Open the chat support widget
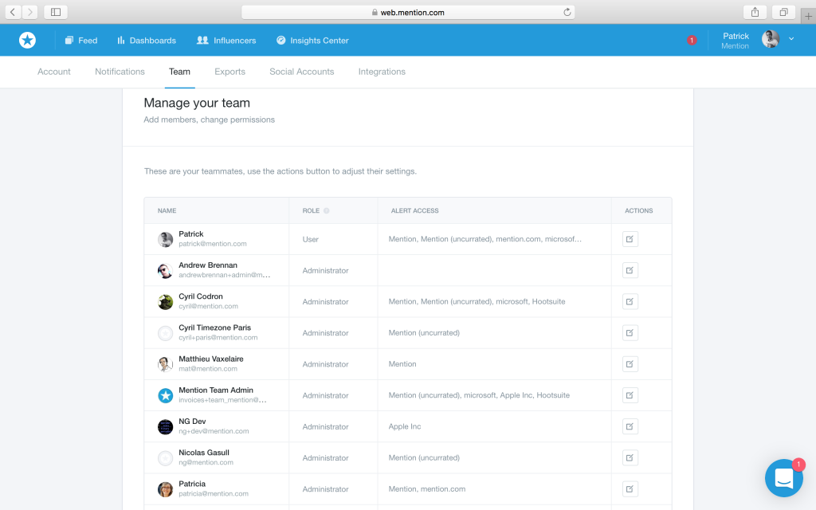This screenshot has width=816, height=510. (784, 478)
